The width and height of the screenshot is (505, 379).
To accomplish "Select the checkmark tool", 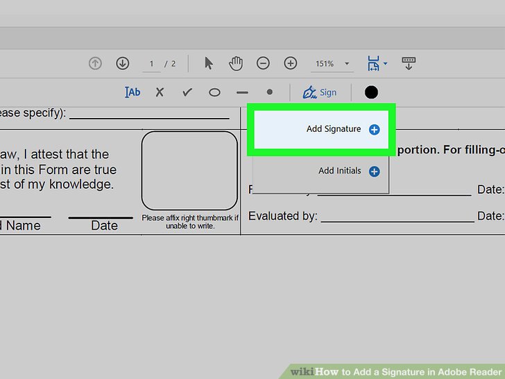I will pos(187,92).
